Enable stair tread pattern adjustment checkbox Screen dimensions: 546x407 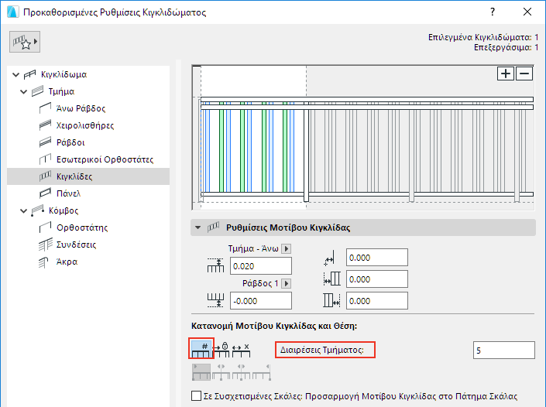[197, 396]
